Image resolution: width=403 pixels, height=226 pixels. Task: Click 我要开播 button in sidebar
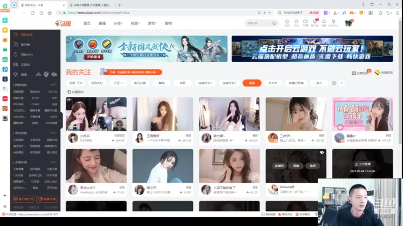(47, 199)
